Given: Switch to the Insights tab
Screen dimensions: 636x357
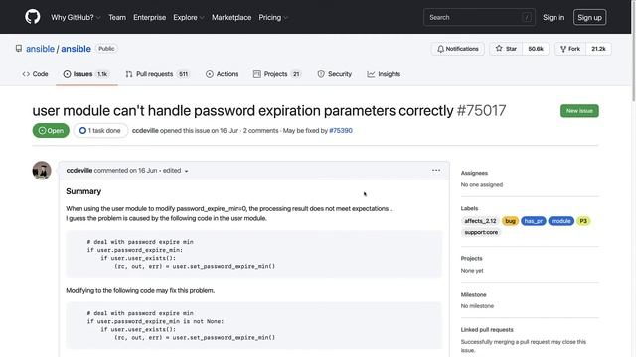Looking at the screenshot, I should [384, 74].
